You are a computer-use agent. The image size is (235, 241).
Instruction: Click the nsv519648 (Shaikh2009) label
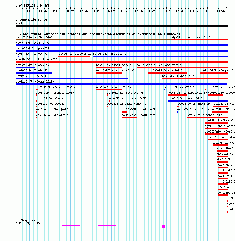[x=139, y=109]
